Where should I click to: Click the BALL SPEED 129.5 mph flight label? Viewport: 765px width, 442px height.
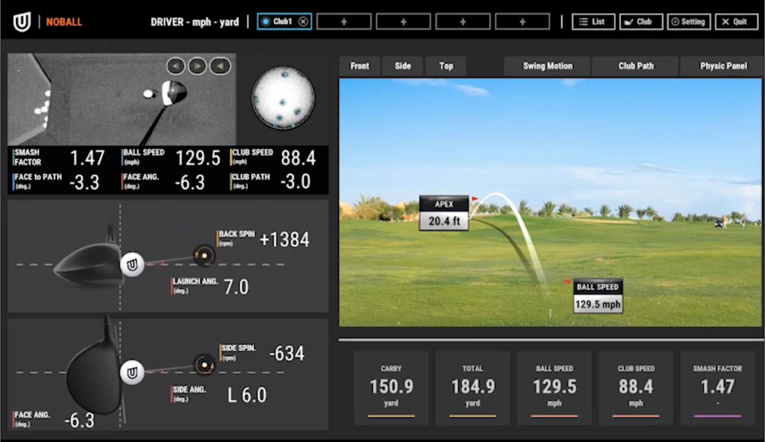(597, 296)
